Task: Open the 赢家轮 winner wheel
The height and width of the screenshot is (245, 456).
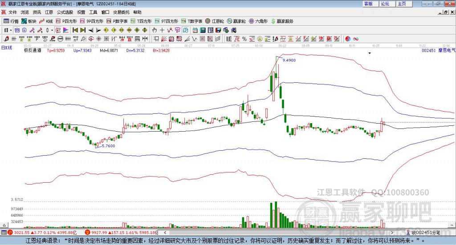Action: [x=236, y=21]
